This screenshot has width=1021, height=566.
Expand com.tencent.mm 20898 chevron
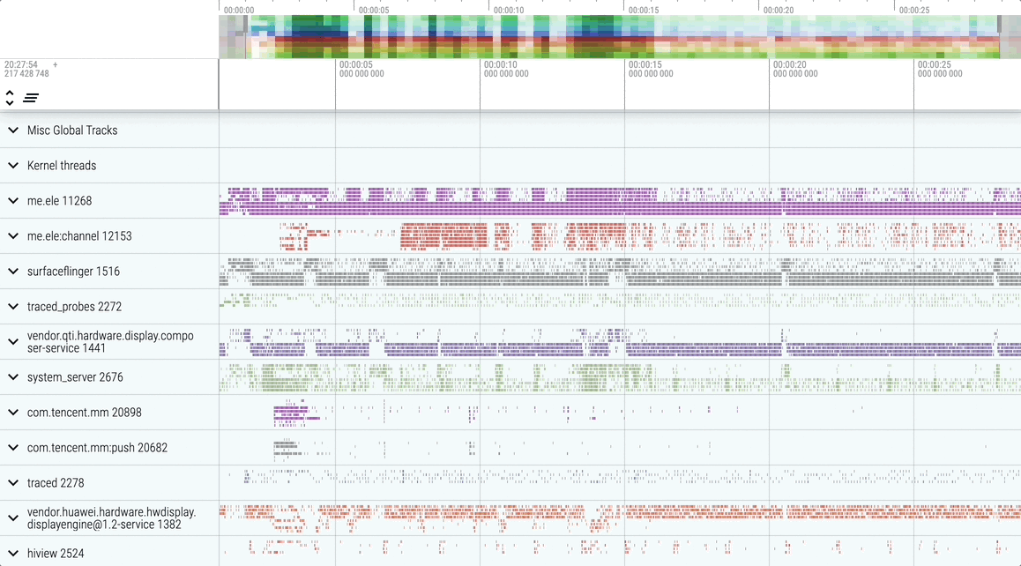tap(13, 413)
